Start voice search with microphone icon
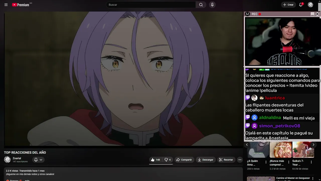Screen dimensions: 321x181 [212, 5]
